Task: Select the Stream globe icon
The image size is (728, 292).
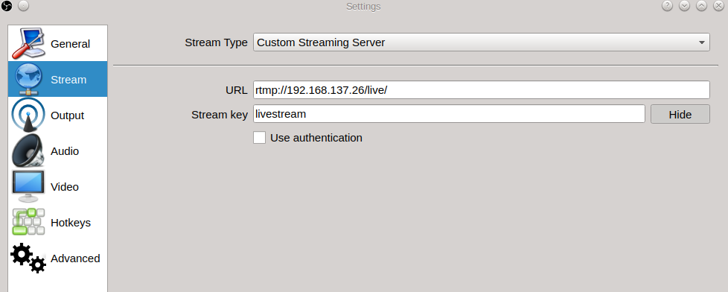Action: coord(28,80)
